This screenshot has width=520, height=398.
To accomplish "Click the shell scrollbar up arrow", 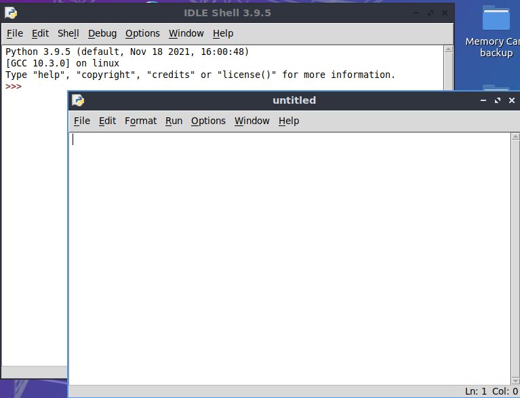I will tap(448, 49).
